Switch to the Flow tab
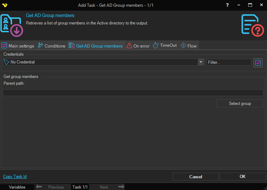267x190 pixels. pos(189,46)
